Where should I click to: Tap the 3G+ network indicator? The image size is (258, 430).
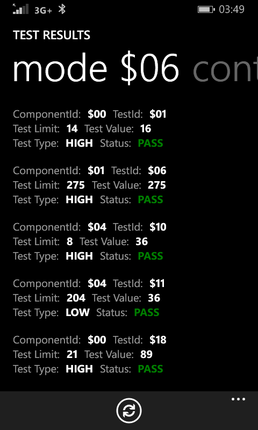(x=43, y=10)
